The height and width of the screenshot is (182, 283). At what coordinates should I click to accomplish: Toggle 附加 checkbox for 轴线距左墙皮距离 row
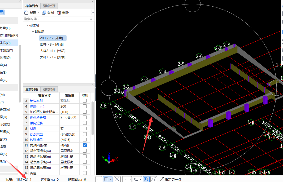85,112
